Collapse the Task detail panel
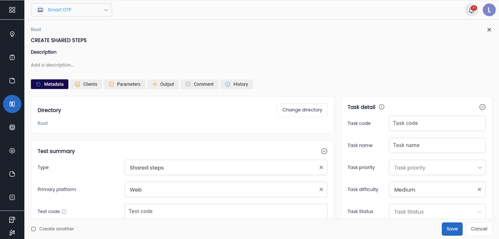Screen dimensions: 499x239 482,107
